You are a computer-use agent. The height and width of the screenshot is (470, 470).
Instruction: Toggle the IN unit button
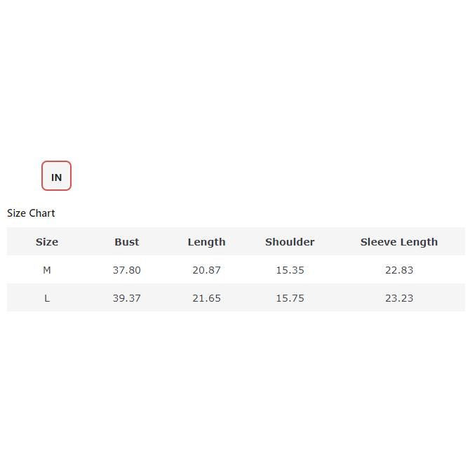(x=56, y=176)
